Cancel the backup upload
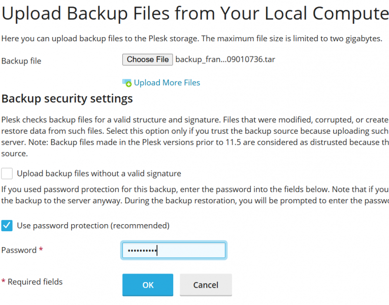 [x=206, y=285]
